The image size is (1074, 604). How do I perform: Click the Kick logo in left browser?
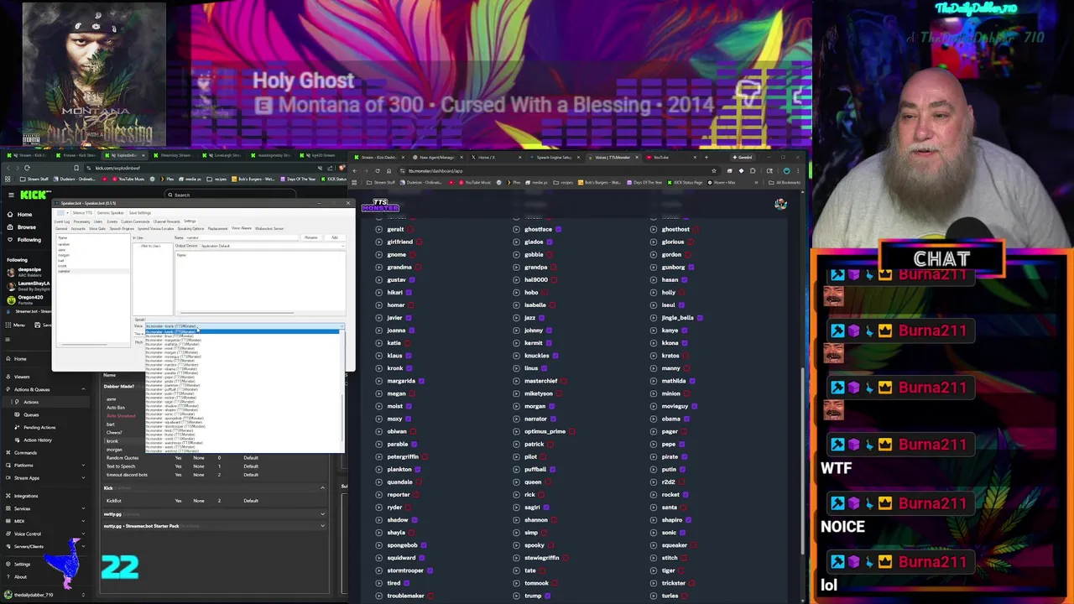pyautogui.click(x=35, y=195)
